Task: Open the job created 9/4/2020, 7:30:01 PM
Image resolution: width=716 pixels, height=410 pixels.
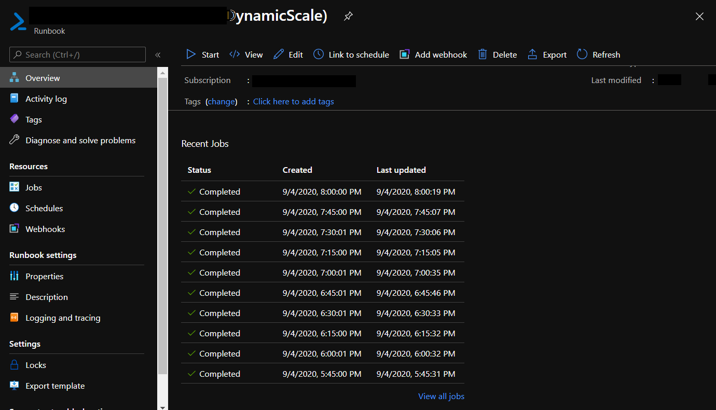Action: [x=323, y=232]
